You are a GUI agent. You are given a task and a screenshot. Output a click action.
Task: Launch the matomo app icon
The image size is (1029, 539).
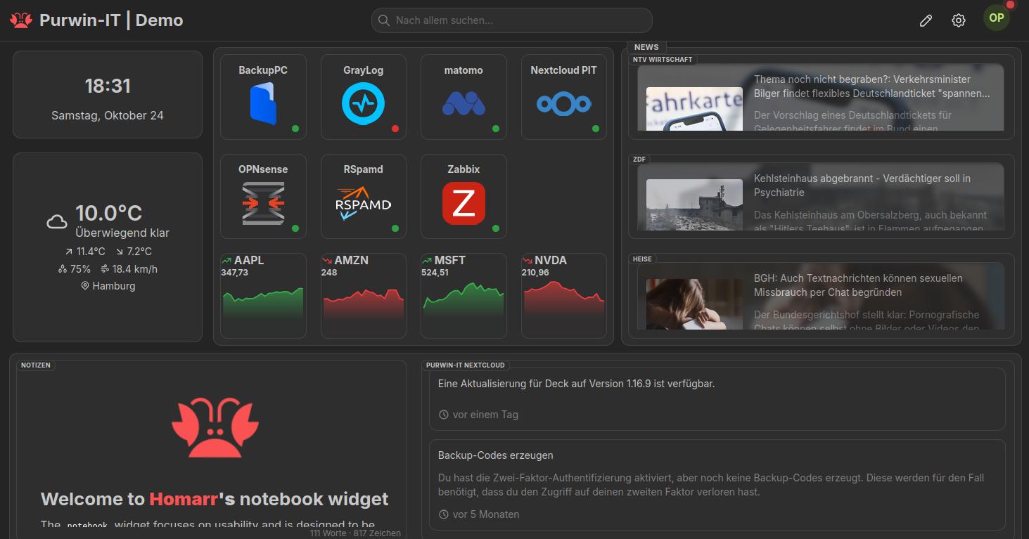tap(464, 104)
